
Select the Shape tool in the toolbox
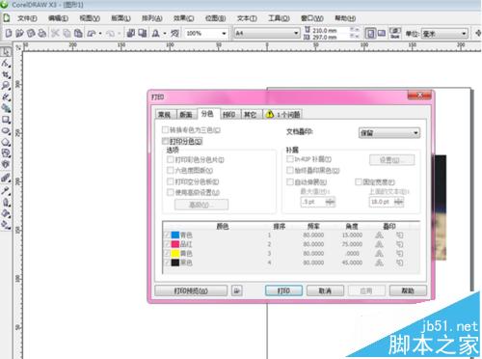coord(6,64)
